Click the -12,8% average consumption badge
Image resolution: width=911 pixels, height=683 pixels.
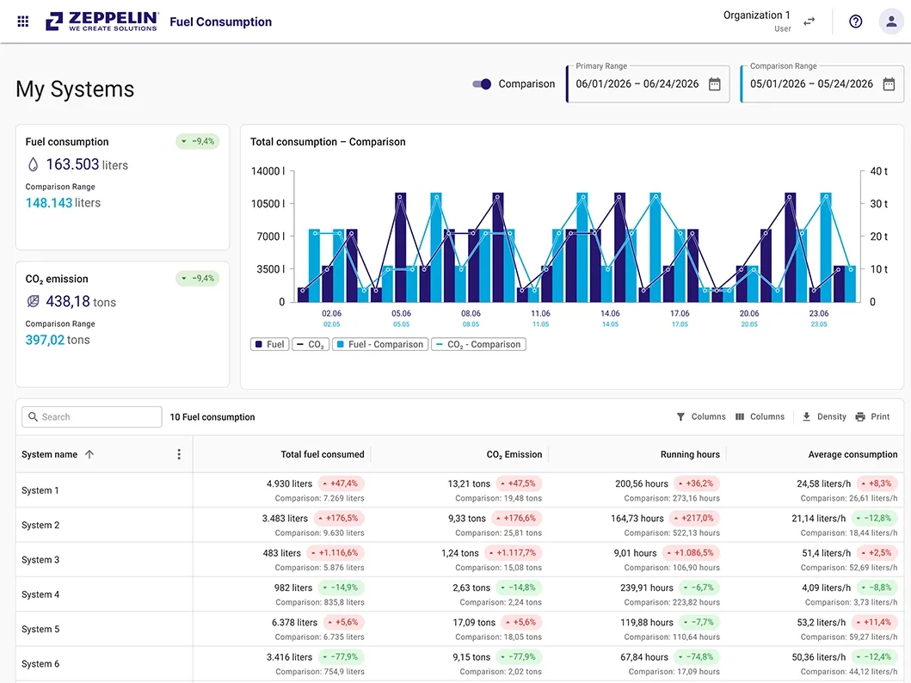coord(874,518)
